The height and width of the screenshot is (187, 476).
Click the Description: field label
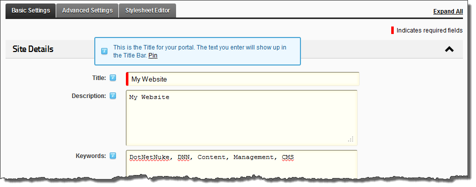click(89, 96)
